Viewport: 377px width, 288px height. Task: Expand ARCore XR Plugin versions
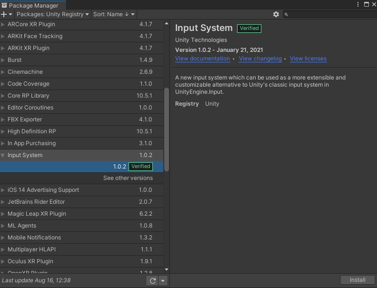pyautogui.click(x=3, y=24)
